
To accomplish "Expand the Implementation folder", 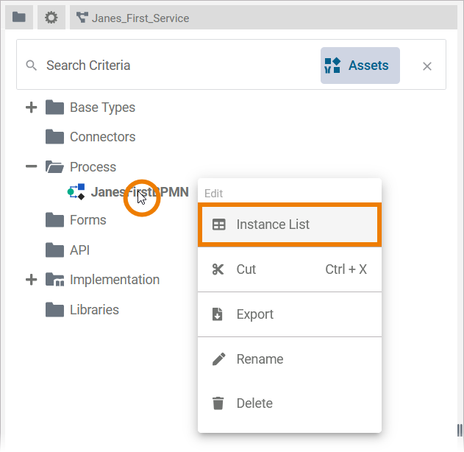I will tap(31, 280).
